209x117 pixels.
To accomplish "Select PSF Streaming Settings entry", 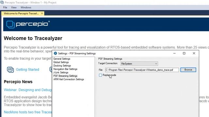I will click(65, 76).
